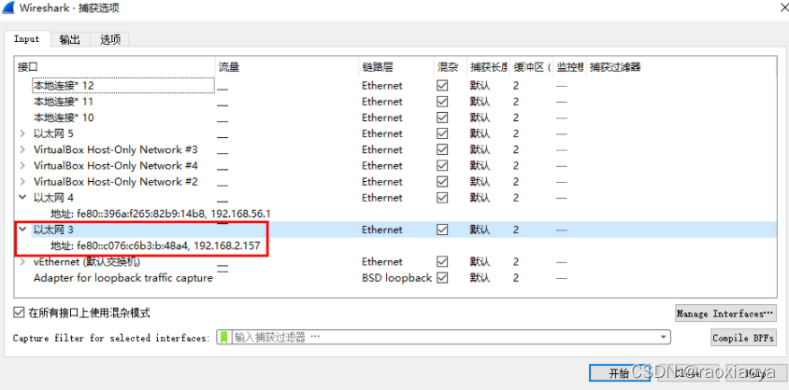The width and height of the screenshot is (789, 390).
Task: Toggle promiscuous checkbox for 以太网 5
Action: [x=442, y=133]
